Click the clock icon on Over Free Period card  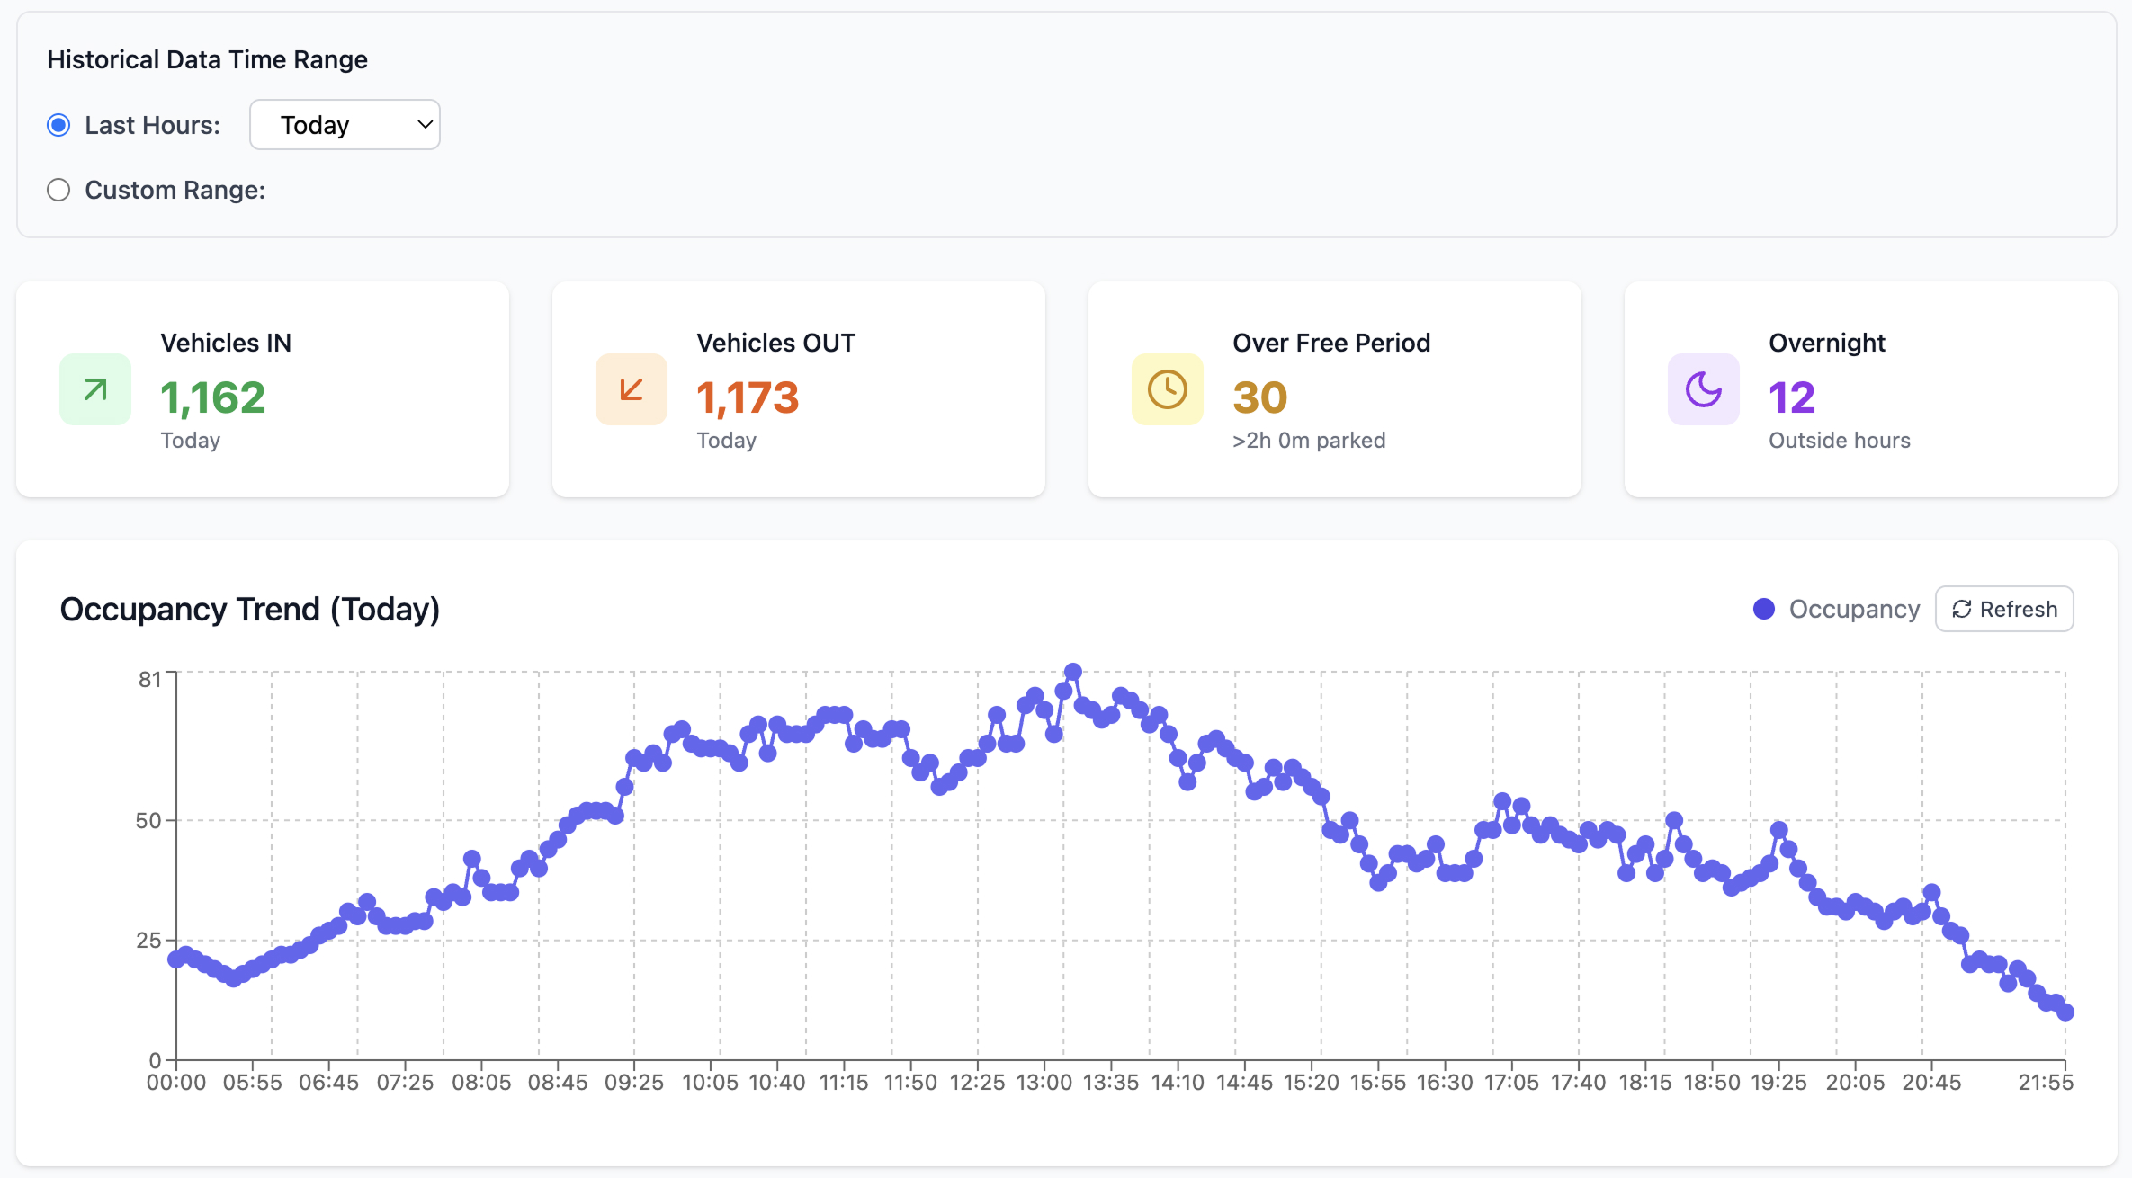tap(1167, 388)
